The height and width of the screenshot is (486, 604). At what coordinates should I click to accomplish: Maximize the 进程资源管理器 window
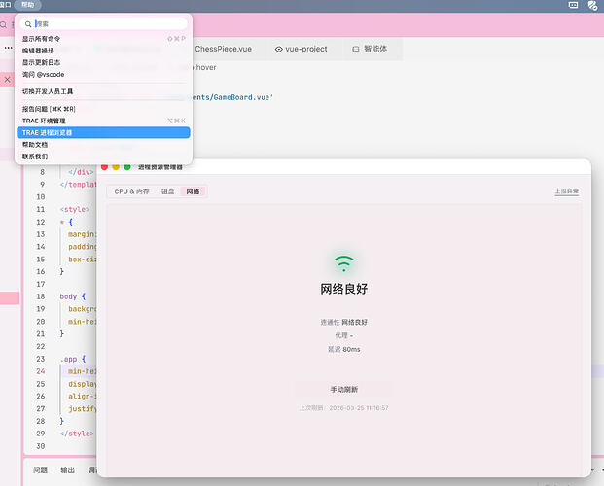pyautogui.click(x=127, y=167)
